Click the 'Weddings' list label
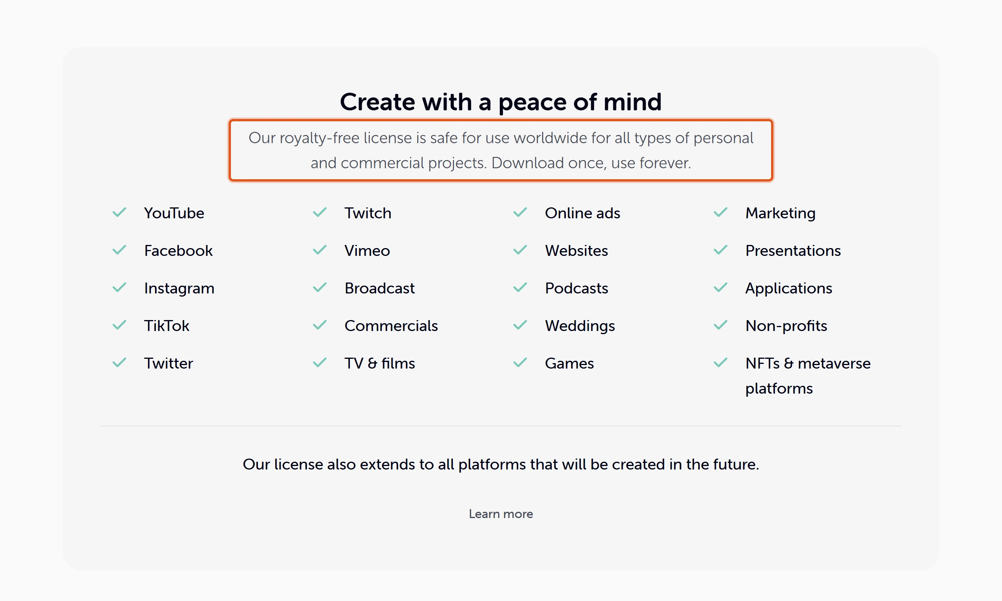 point(580,326)
